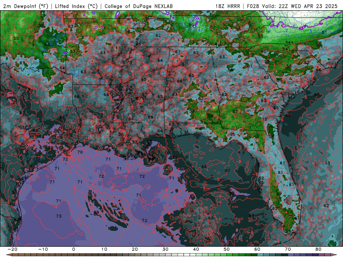Click the '70' colorbar scale label
This screenshot has width=343, height=257.
[x=288, y=249]
